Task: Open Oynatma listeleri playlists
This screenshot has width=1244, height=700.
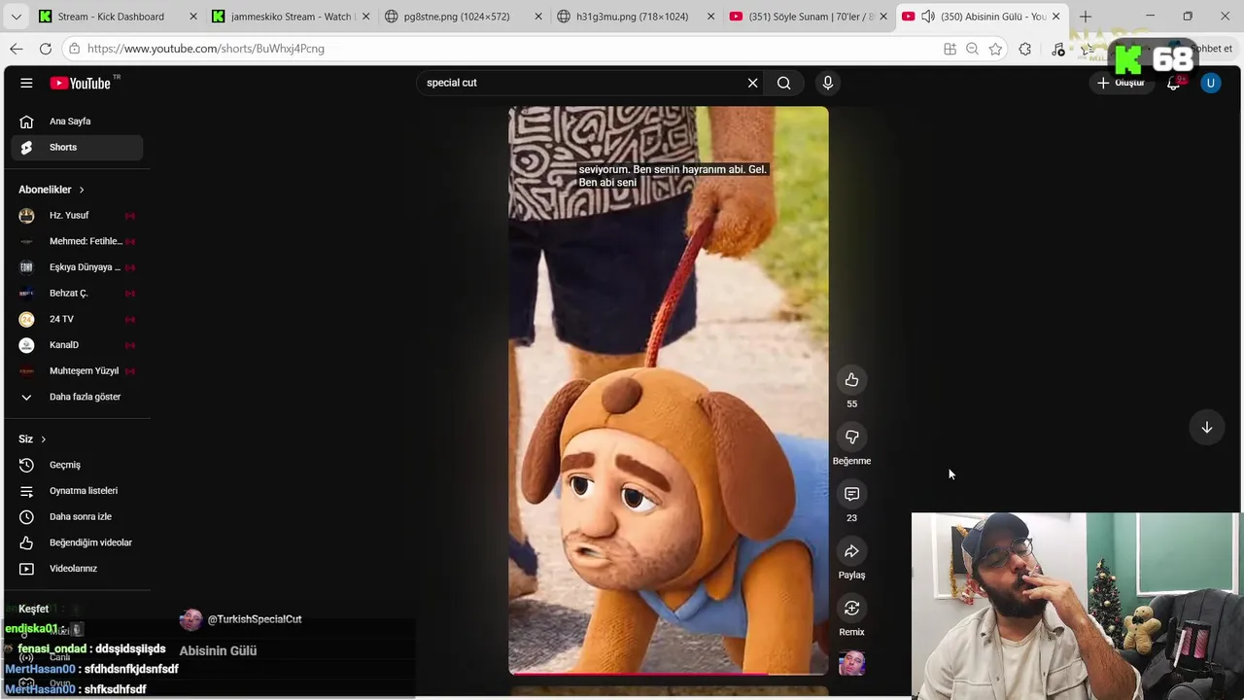Action: [78, 491]
